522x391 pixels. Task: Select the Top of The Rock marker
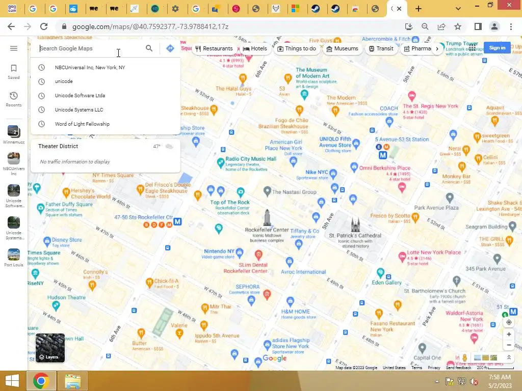coord(241,192)
